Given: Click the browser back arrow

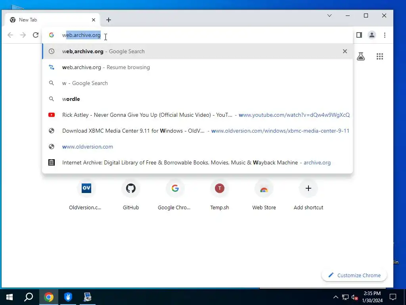Looking at the screenshot, I should pos(10,35).
